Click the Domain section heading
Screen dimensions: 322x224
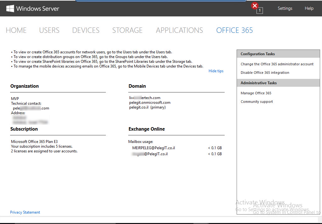click(137, 86)
